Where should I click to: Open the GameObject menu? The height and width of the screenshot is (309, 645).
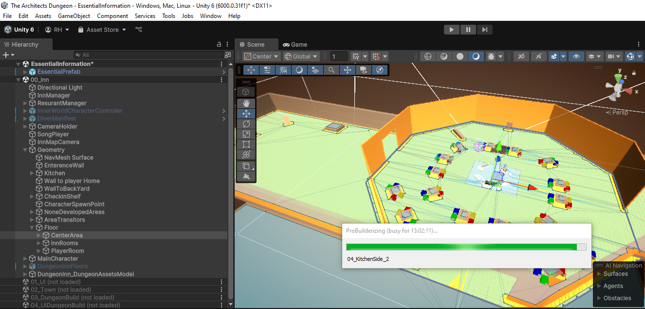(x=74, y=16)
